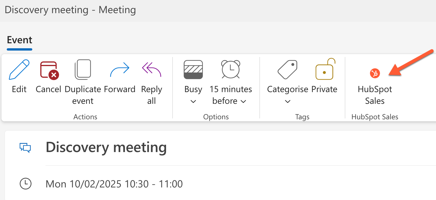Click the chat bubbles icon beside title
This screenshot has width=436, height=200.
pos(25,147)
